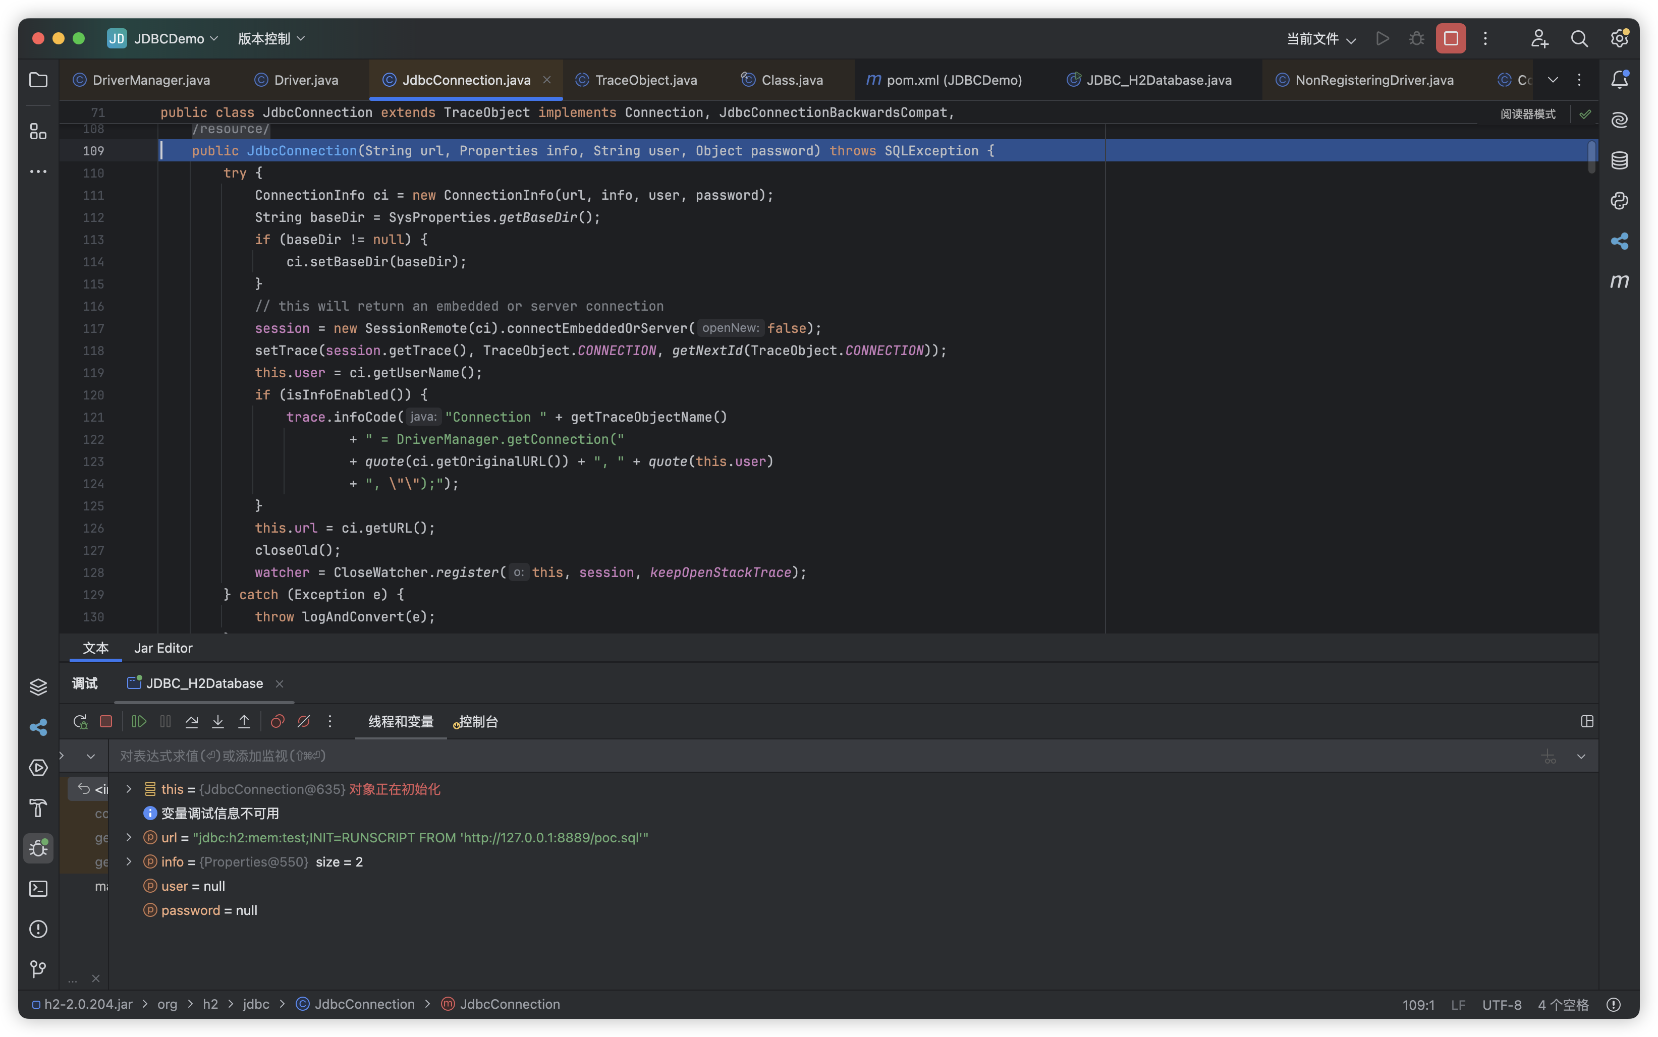
Task: Click the 4 个空格 indent setting
Action: click(1563, 1005)
